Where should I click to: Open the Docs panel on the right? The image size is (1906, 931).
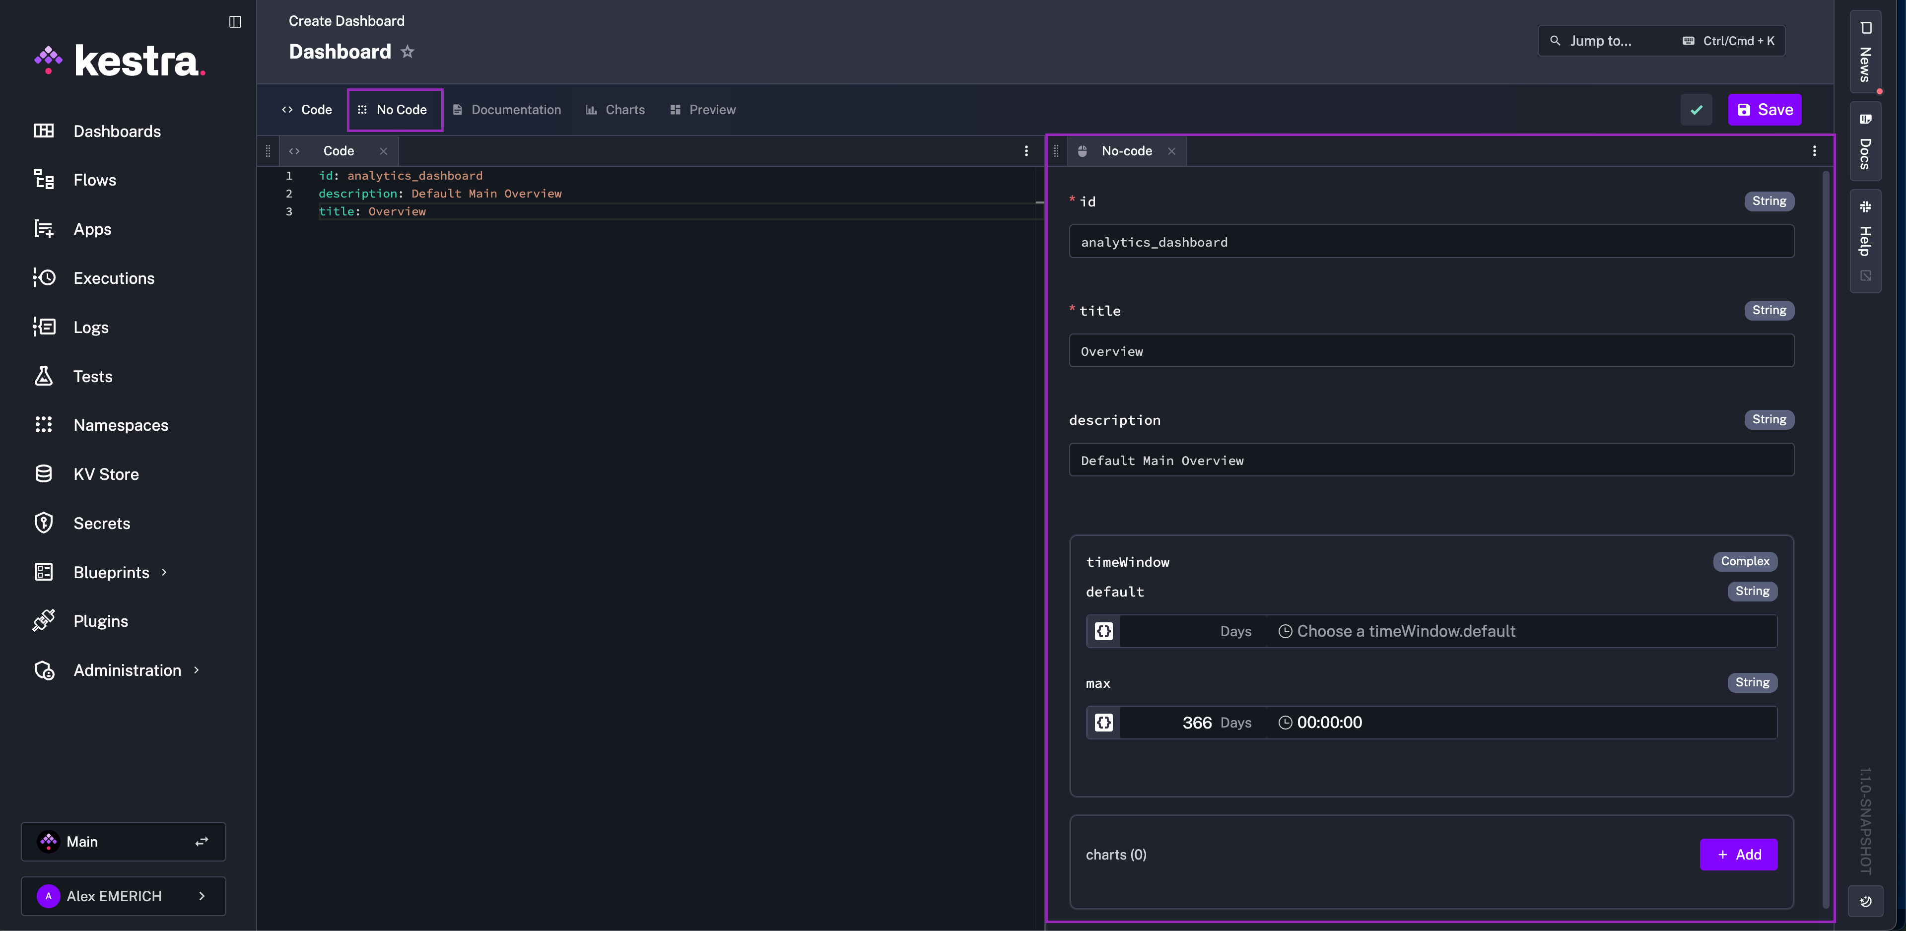tap(1865, 140)
